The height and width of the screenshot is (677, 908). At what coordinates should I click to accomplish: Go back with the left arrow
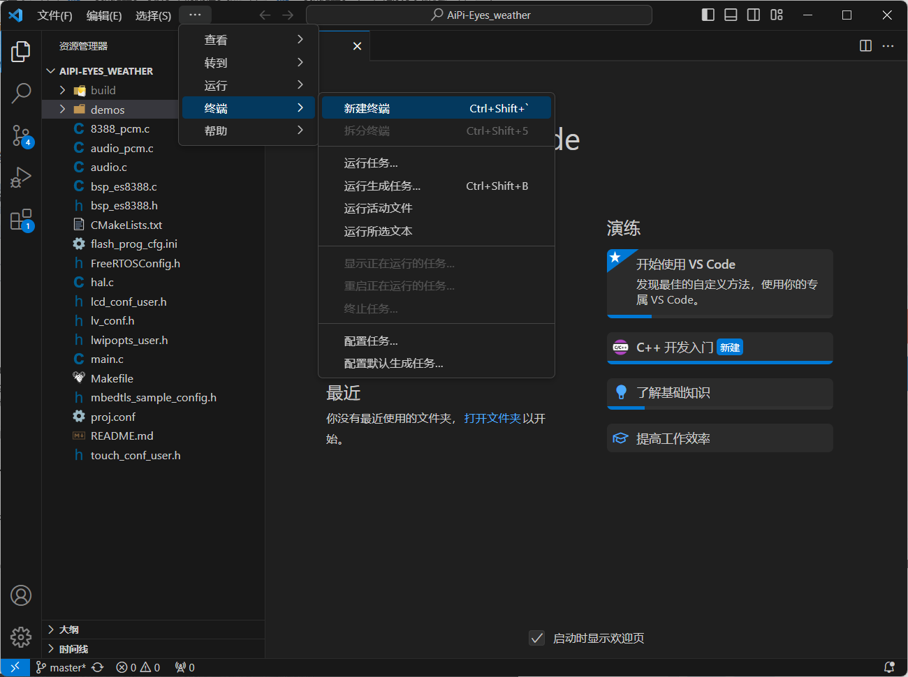(x=265, y=15)
